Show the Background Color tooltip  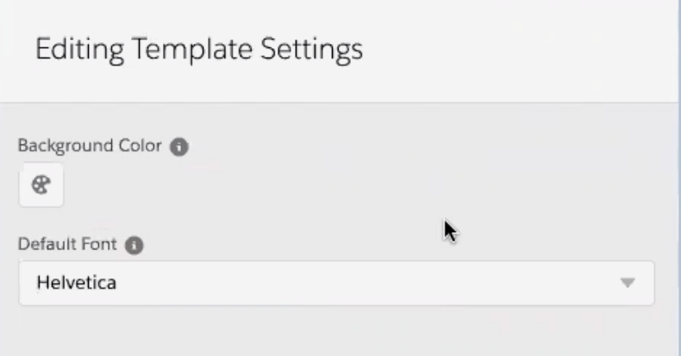point(179,147)
